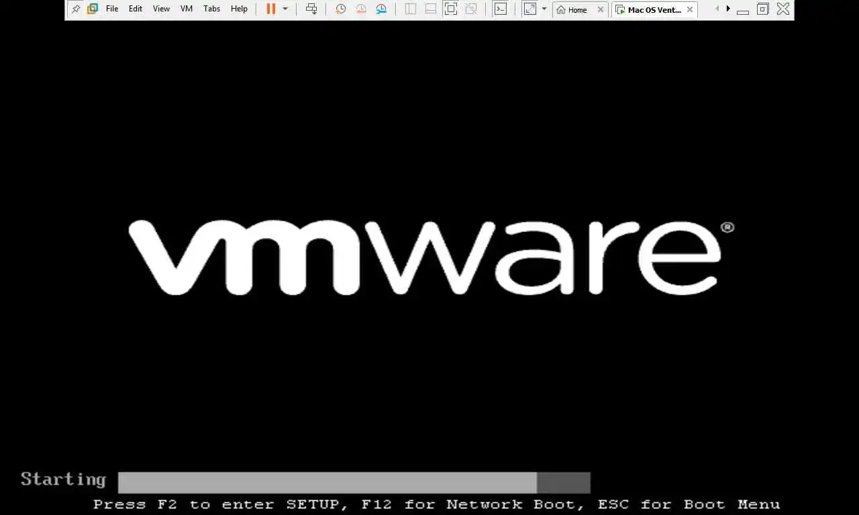The image size is (859, 515).
Task: Revert the VM to its snapshot
Action: pos(361,9)
